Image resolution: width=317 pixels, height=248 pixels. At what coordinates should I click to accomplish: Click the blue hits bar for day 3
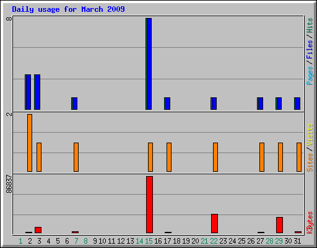37,92
